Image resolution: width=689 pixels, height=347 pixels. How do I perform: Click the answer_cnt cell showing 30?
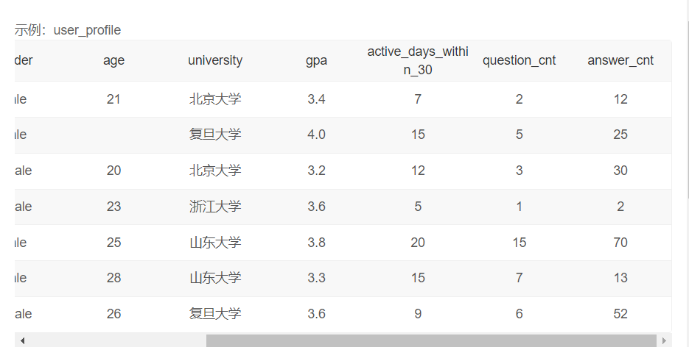pyautogui.click(x=620, y=171)
